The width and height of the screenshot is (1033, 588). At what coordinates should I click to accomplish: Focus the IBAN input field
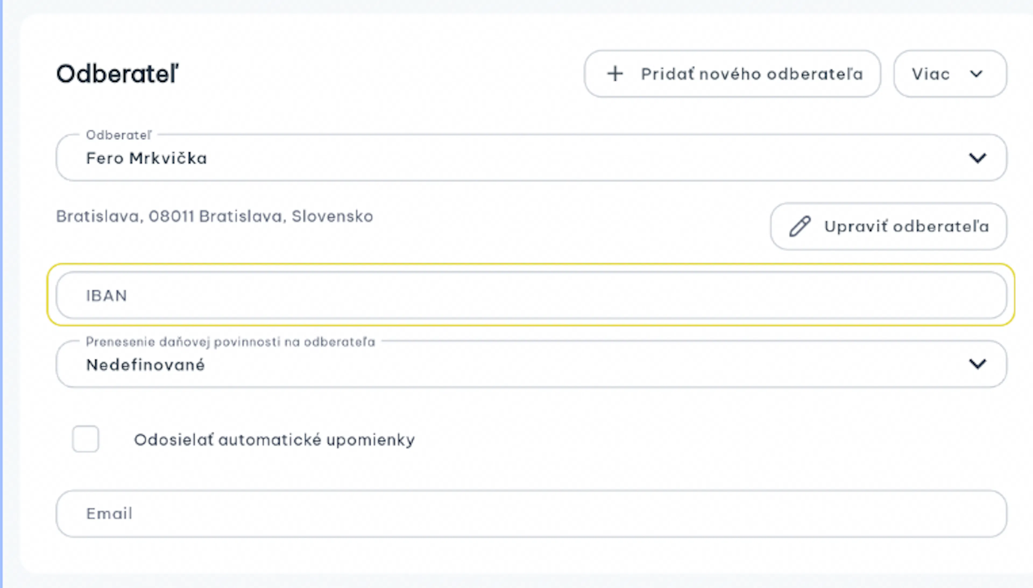pyautogui.click(x=532, y=295)
